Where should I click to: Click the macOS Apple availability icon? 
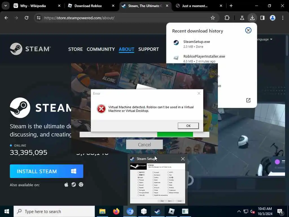pos(66,185)
